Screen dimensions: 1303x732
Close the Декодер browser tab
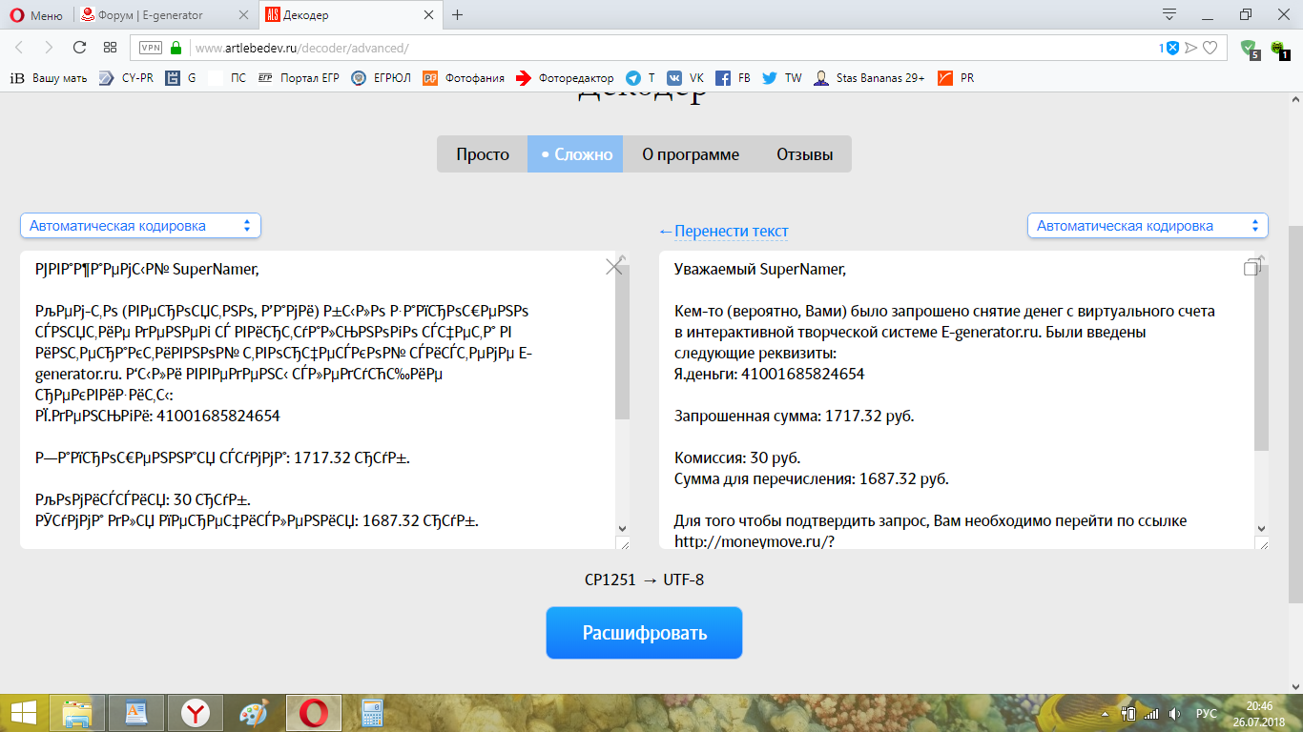(x=429, y=14)
